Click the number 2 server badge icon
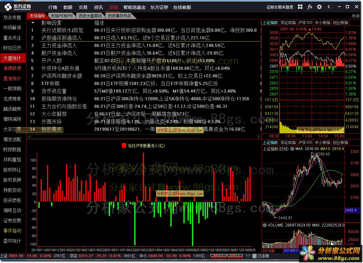 pyautogui.click(x=254, y=256)
